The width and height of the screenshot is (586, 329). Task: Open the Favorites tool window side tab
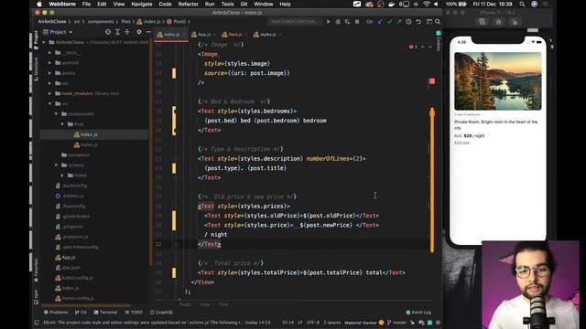pos(36,271)
